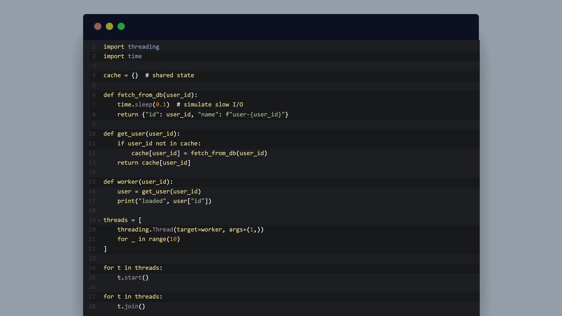Click the 'import time' text on line 2

(123, 56)
